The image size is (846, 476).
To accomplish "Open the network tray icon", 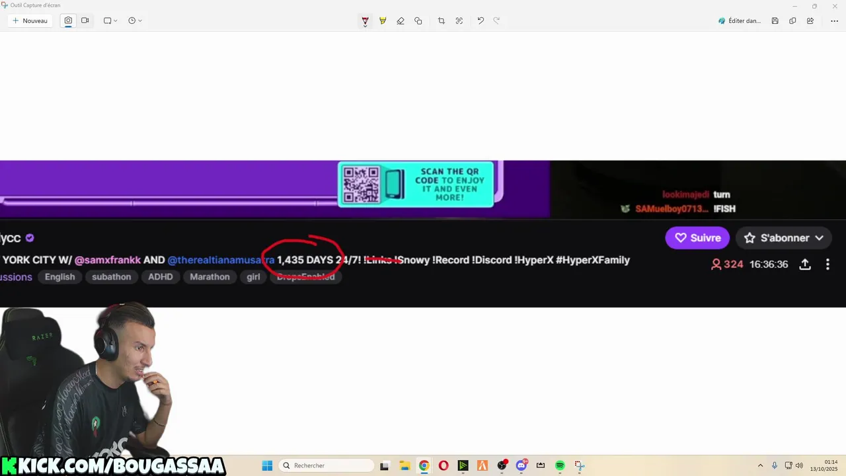I will (789, 465).
